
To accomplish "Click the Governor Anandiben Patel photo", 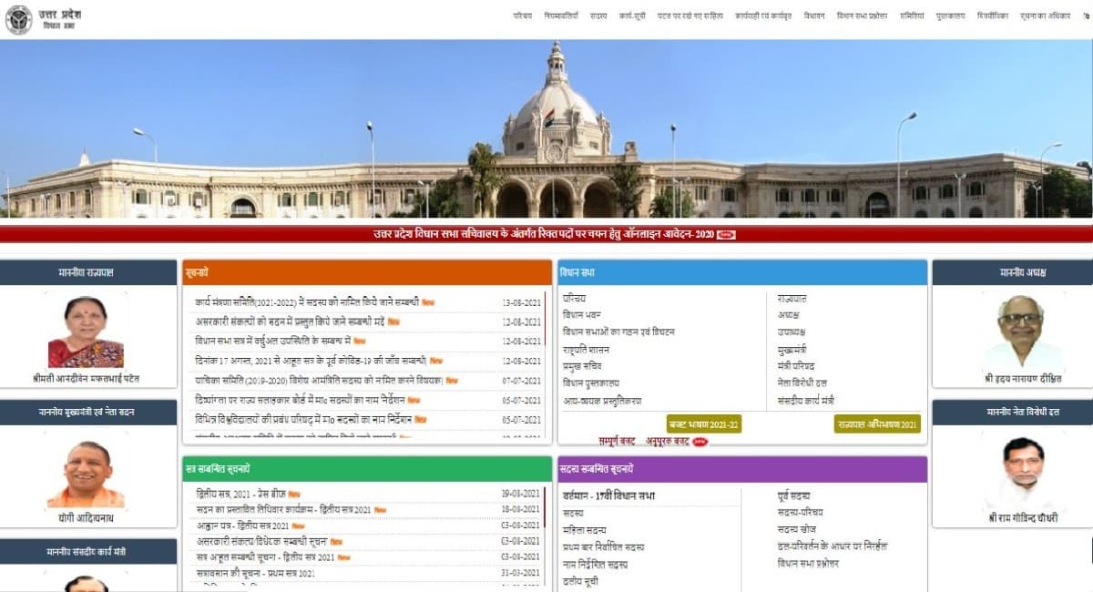I will coord(86,332).
